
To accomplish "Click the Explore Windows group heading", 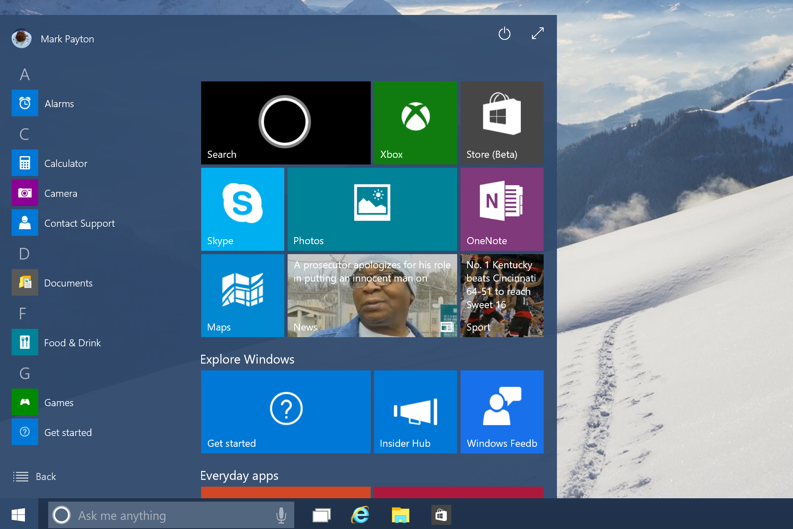I will (247, 359).
